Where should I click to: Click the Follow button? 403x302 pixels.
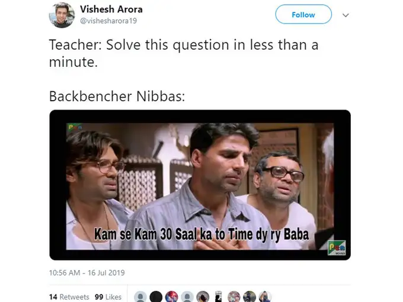click(x=303, y=15)
